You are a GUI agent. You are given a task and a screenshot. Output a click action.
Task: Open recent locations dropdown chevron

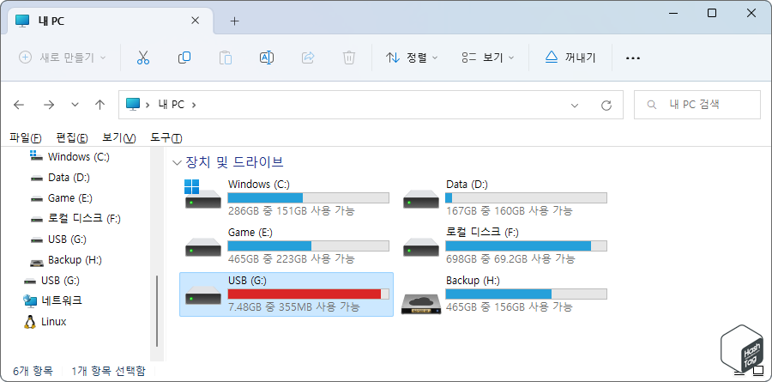pyautogui.click(x=75, y=105)
